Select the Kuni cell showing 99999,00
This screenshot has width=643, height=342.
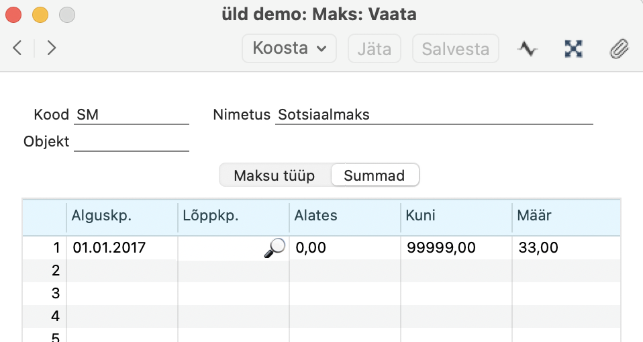pos(456,247)
